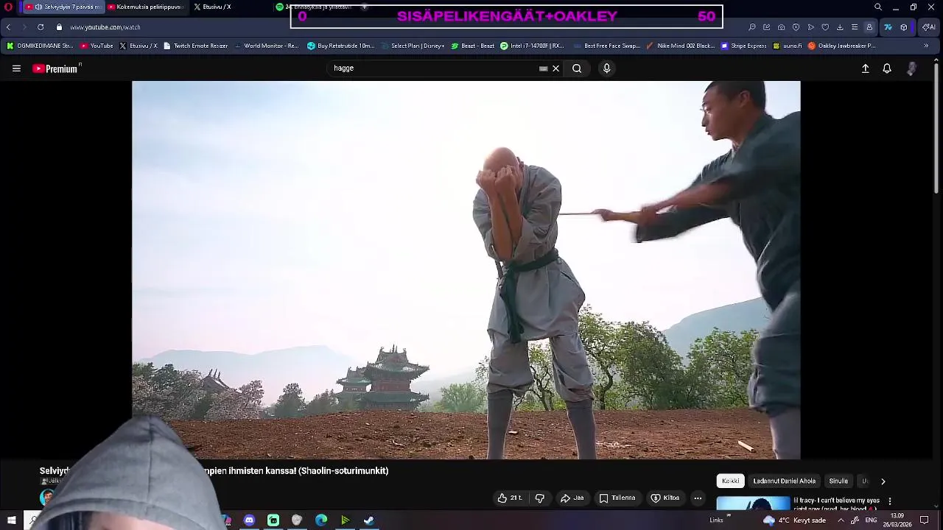Select the Sinulle filter chip

[838, 481]
